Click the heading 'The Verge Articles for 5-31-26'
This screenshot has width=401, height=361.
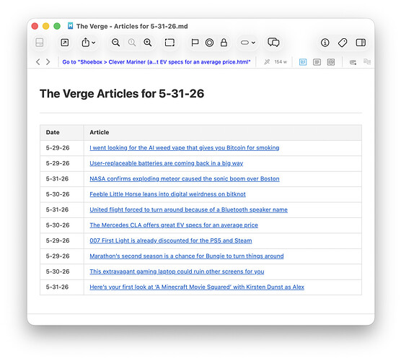122,93
